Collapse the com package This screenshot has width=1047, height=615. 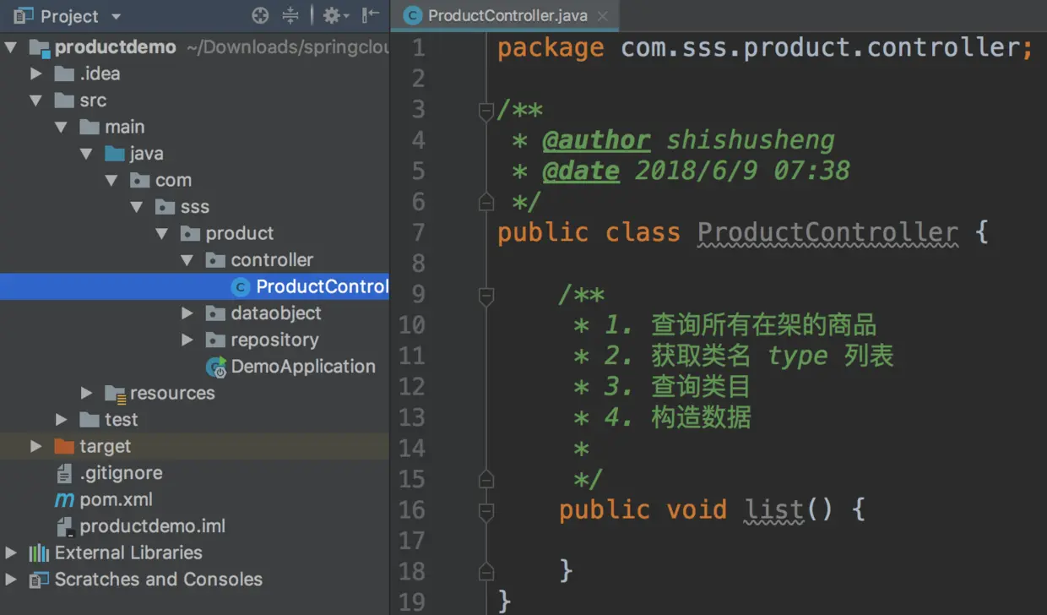112,180
